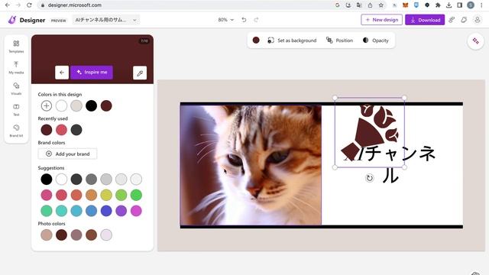Click the MetaMask fox extension icon
The width and height of the screenshot is (489, 275).
pyautogui.click(x=405, y=5)
